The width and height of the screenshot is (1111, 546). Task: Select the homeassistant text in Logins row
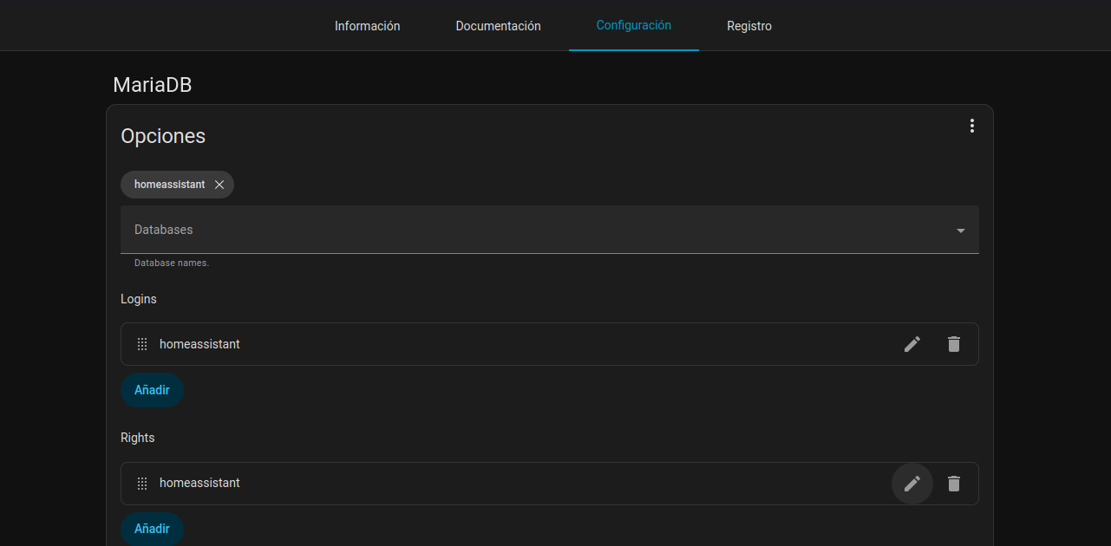coord(199,344)
